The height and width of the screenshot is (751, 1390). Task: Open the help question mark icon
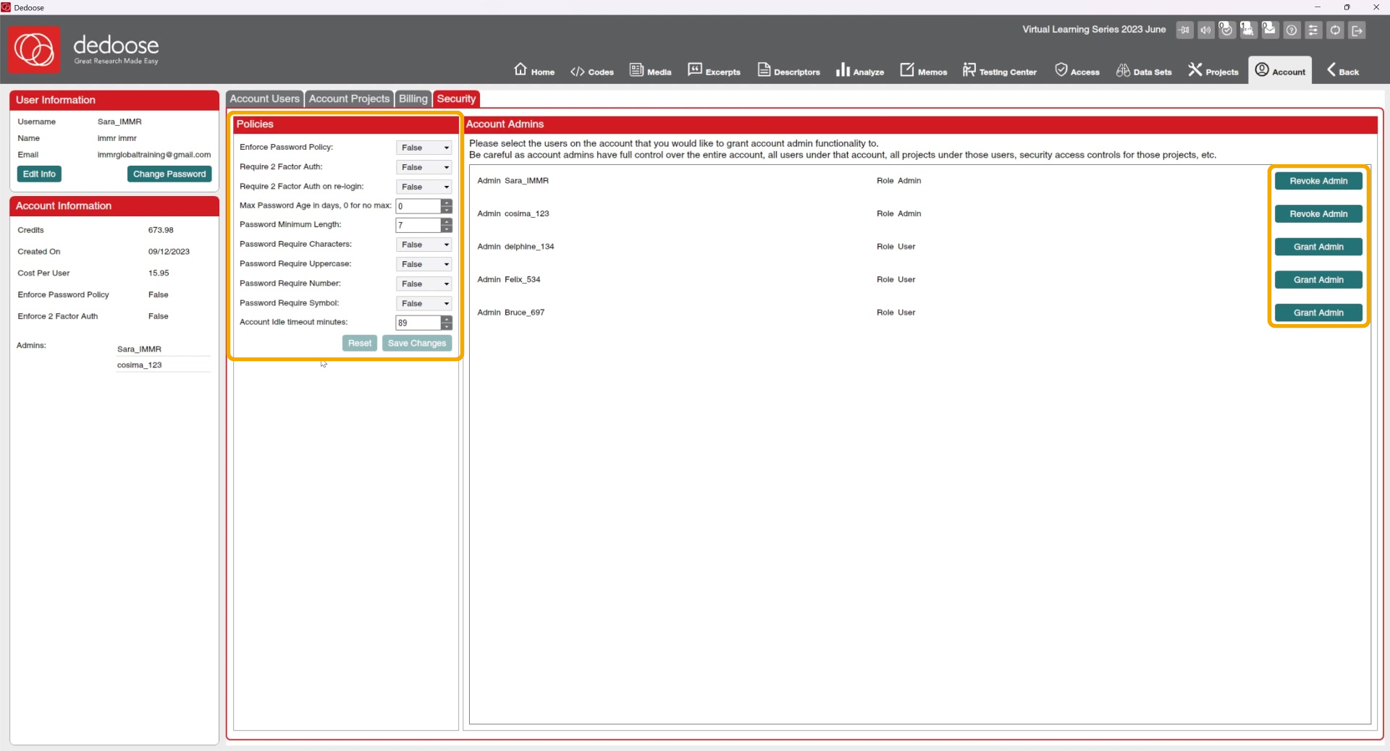[x=1292, y=30]
